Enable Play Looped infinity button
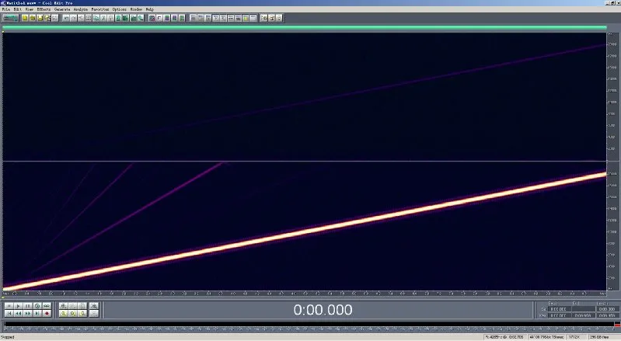The height and width of the screenshot is (341, 621). click(x=47, y=306)
